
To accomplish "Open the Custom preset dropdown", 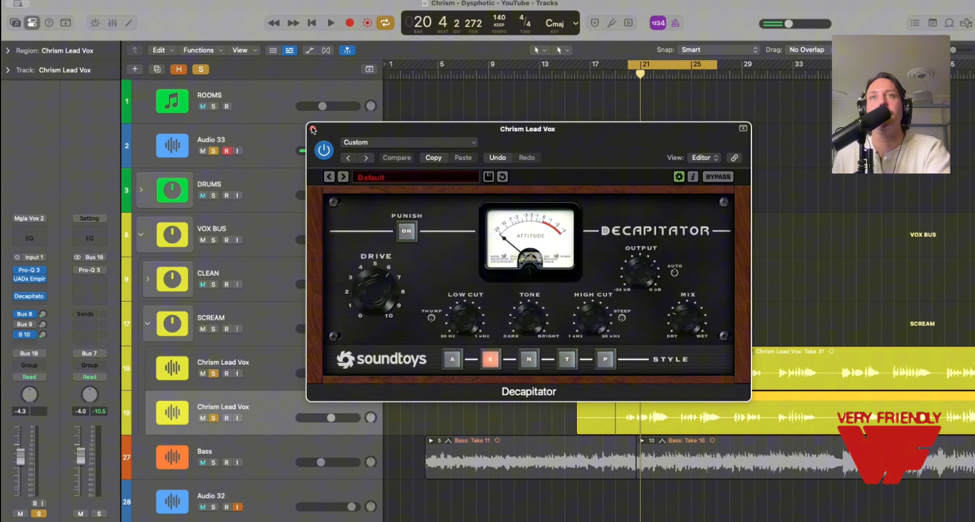I will click(x=409, y=142).
